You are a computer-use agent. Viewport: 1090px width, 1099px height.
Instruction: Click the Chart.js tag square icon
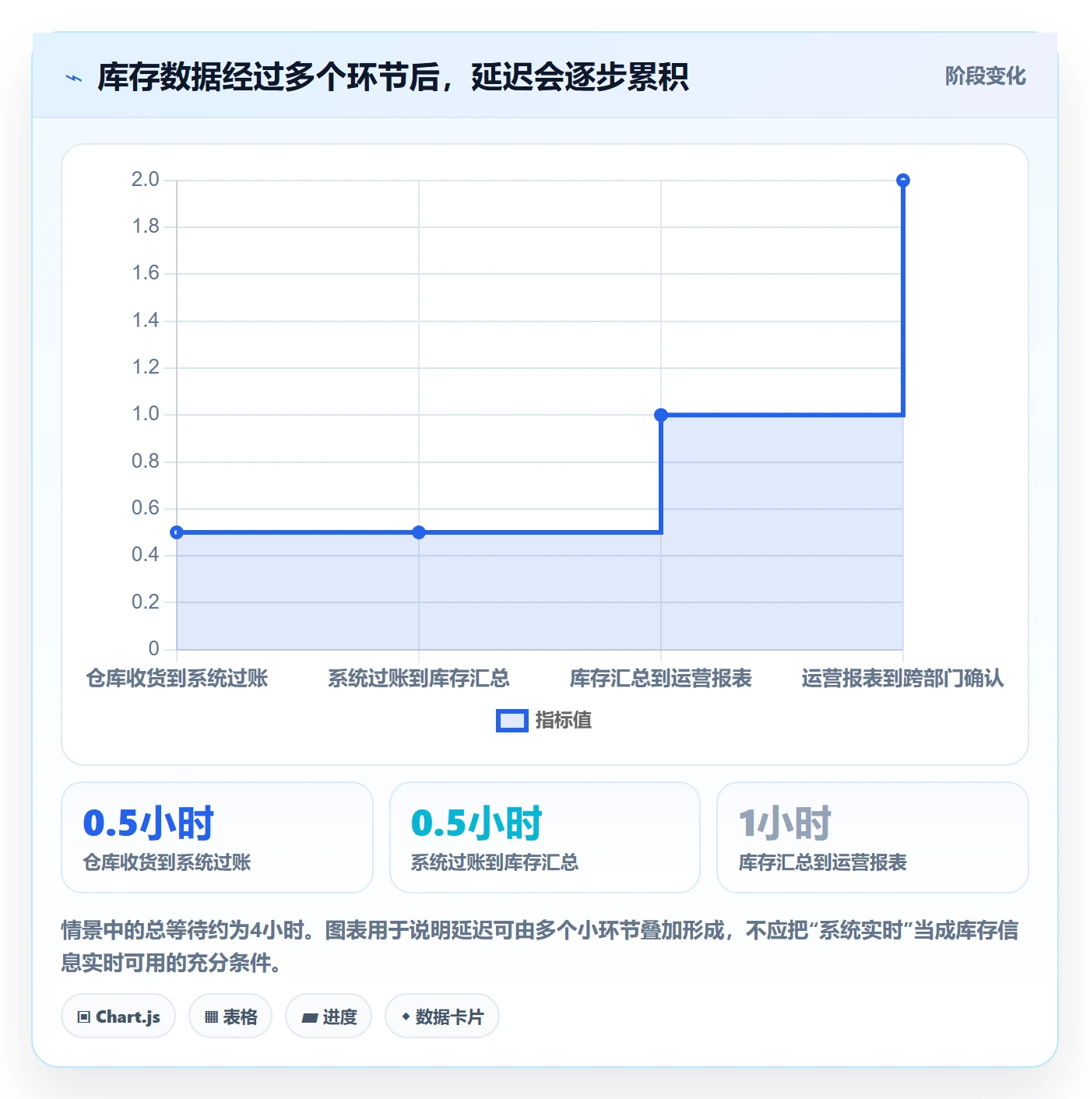[84, 1016]
